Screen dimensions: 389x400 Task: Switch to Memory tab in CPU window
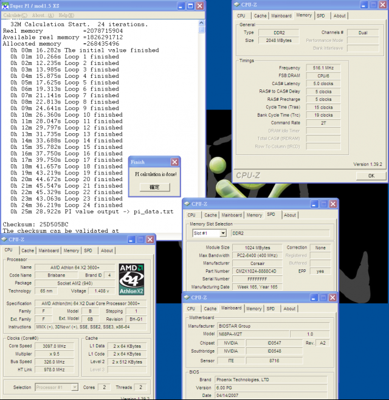pos(71,250)
